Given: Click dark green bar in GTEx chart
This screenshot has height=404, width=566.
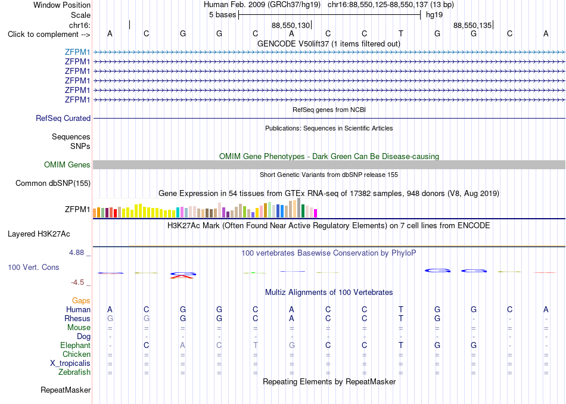Looking at the screenshot, I should (x=303, y=211).
